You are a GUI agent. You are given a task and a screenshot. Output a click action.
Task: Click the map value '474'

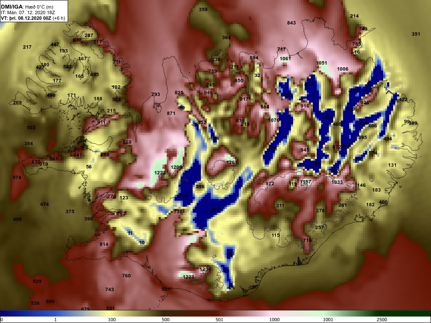(x=44, y=204)
